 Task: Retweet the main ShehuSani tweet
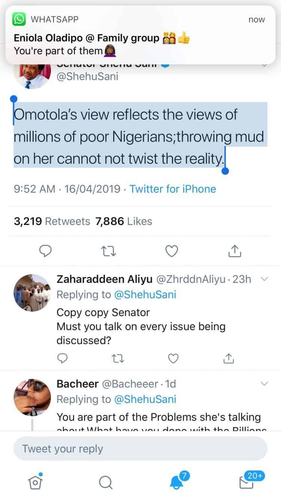(x=109, y=251)
